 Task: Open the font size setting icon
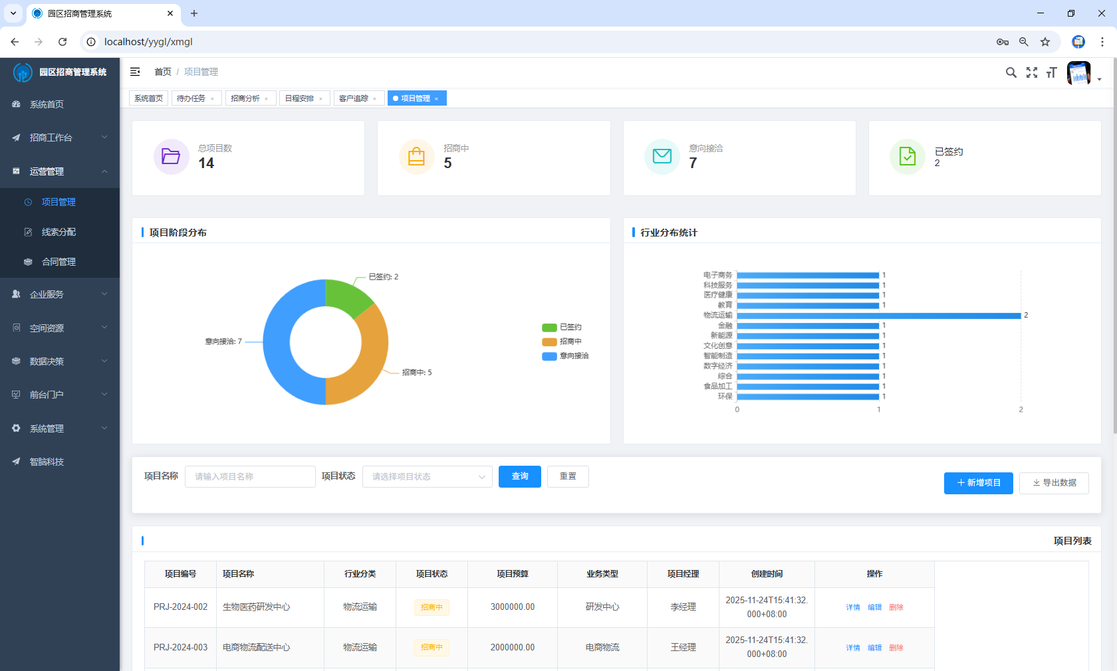(x=1051, y=72)
